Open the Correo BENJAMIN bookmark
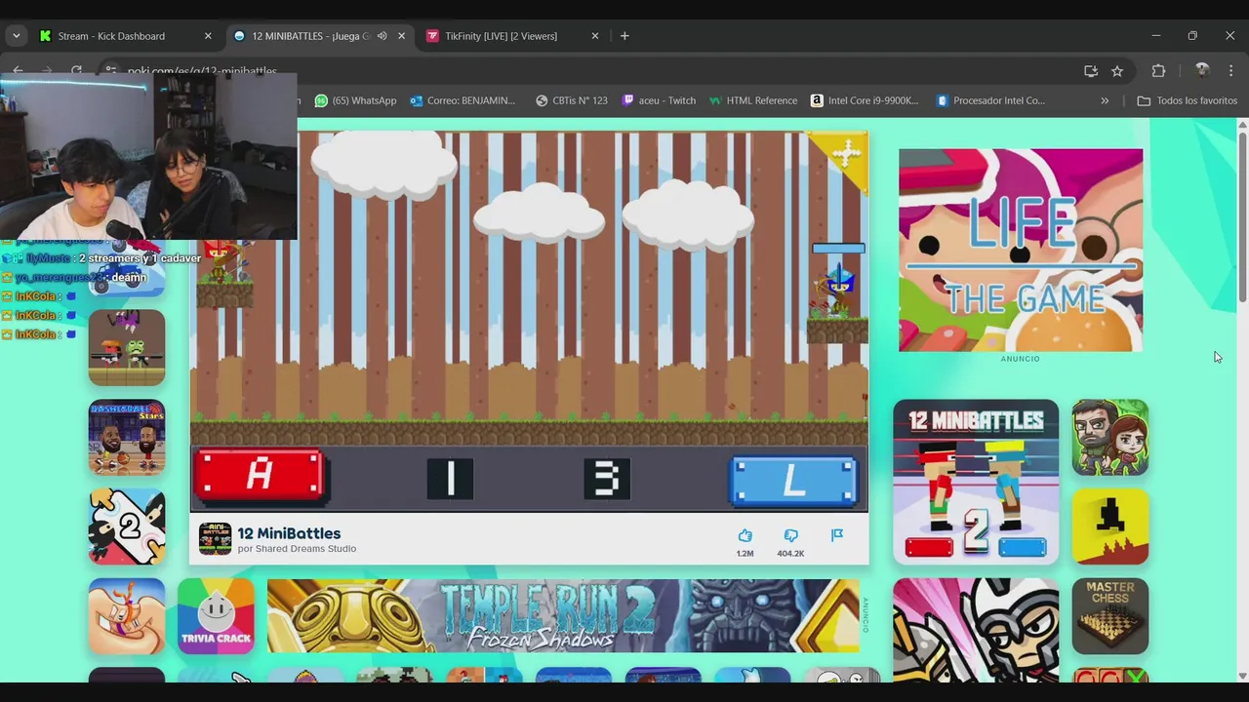Viewport: 1249px width, 702px height. pos(463,100)
